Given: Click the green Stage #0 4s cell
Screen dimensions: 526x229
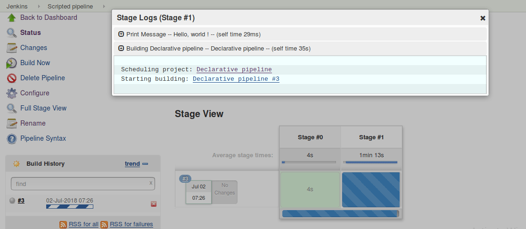Looking at the screenshot, I should [x=310, y=190].
